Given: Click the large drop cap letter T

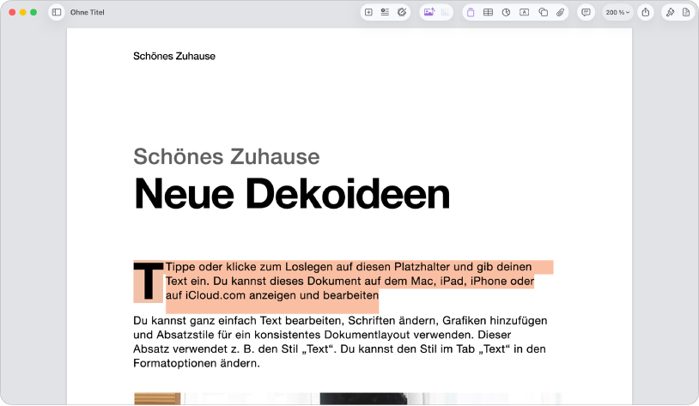Looking at the screenshot, I should [149, 282].
